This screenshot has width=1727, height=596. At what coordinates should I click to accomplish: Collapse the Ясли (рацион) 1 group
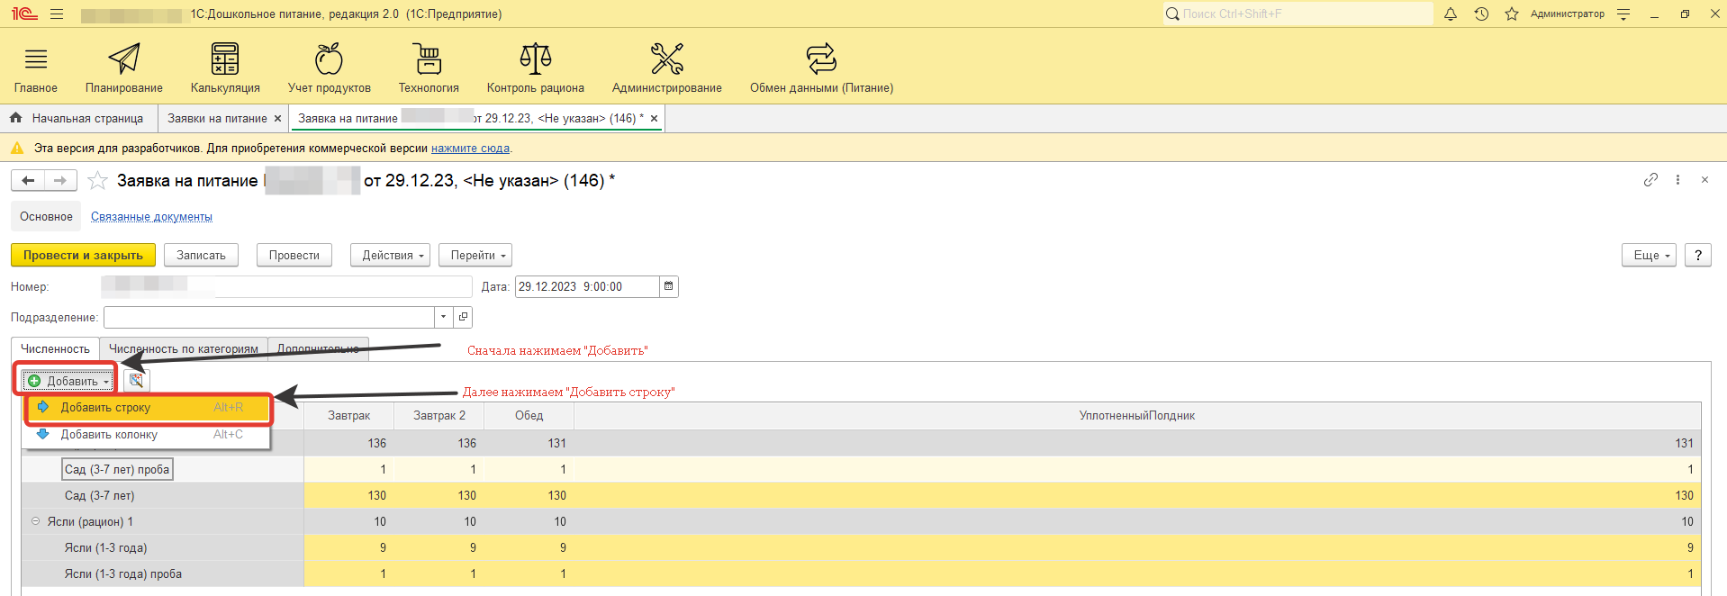36,521
